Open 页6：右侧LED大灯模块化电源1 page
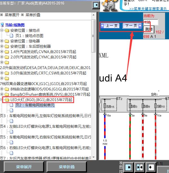This screenshot has width=169, height=173. coord(45,148)
